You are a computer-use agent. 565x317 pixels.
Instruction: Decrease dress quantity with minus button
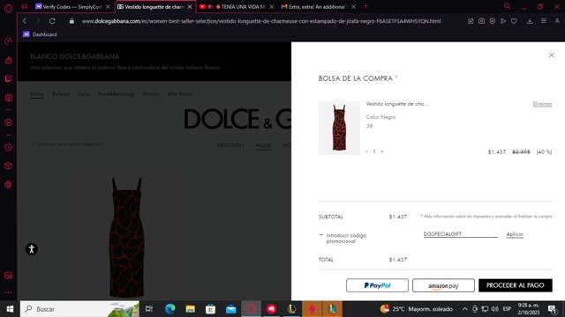(367, 151)
